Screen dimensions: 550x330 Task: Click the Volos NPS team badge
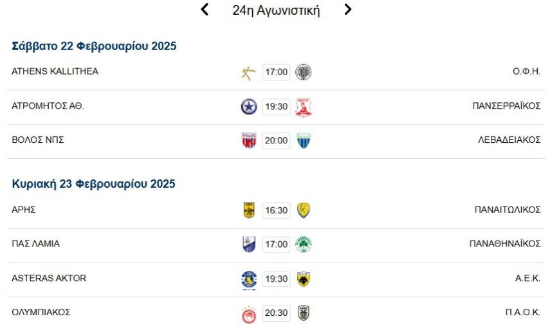pos(249,141)
